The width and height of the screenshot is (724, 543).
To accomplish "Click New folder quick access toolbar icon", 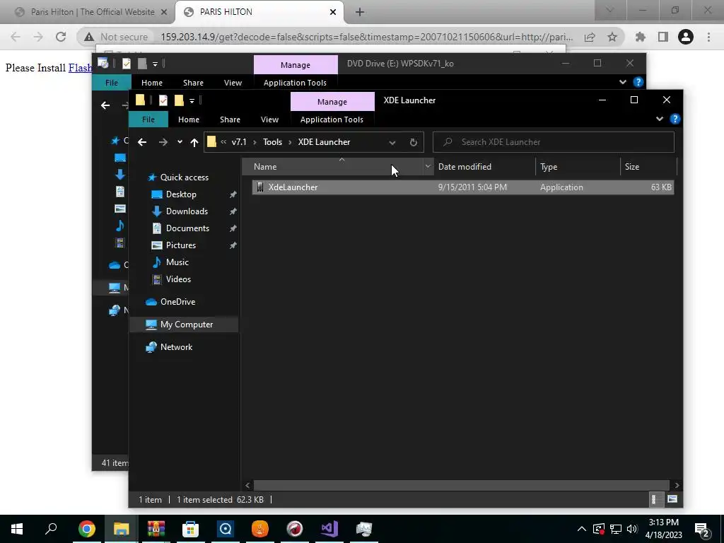I will point(179,100).
